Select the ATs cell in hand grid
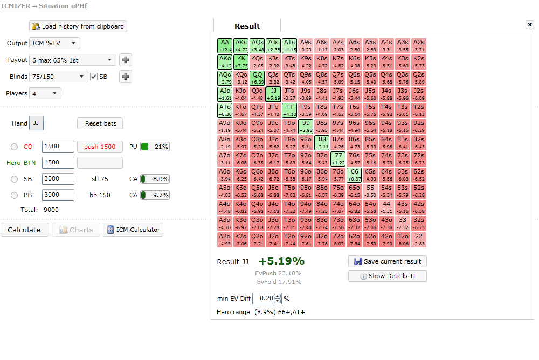The height and width of the screenshot is (360, 539). [x=289, y=46]
